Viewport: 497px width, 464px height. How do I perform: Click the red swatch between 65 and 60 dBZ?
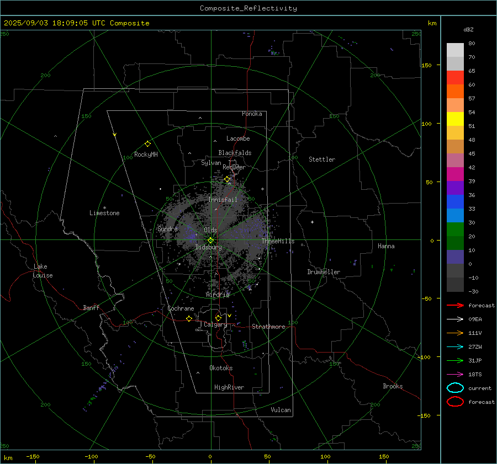(x=455, y=78)
